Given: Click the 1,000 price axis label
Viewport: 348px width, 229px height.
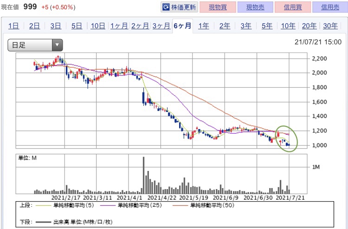Looking at the screenshot, I should click(319, 145).
